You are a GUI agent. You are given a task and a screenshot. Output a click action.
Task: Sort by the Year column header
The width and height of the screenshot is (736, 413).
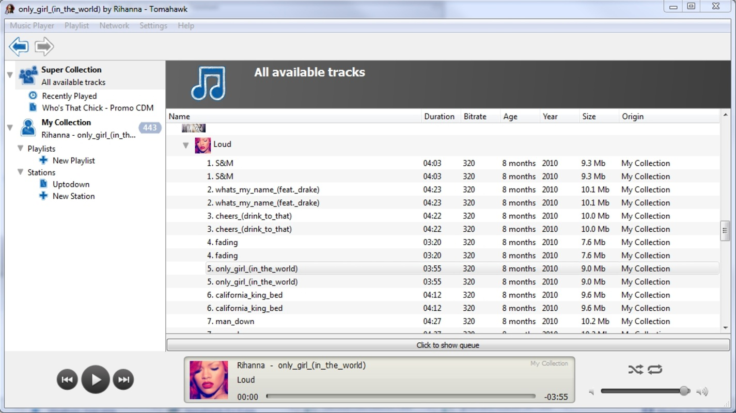pos(559,116)
